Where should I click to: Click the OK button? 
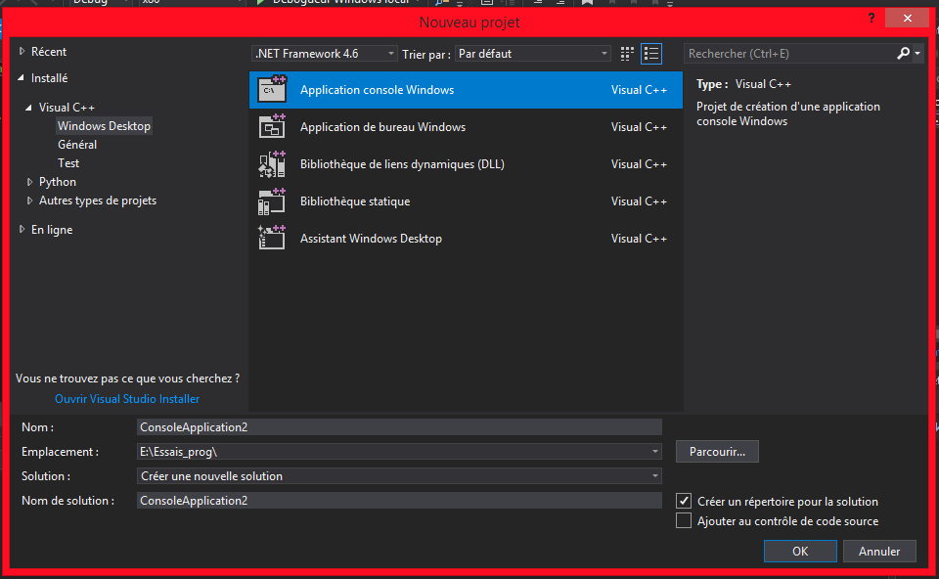(x=800, y=551)
